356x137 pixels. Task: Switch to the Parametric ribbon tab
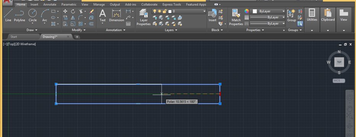tap(69, 4)
